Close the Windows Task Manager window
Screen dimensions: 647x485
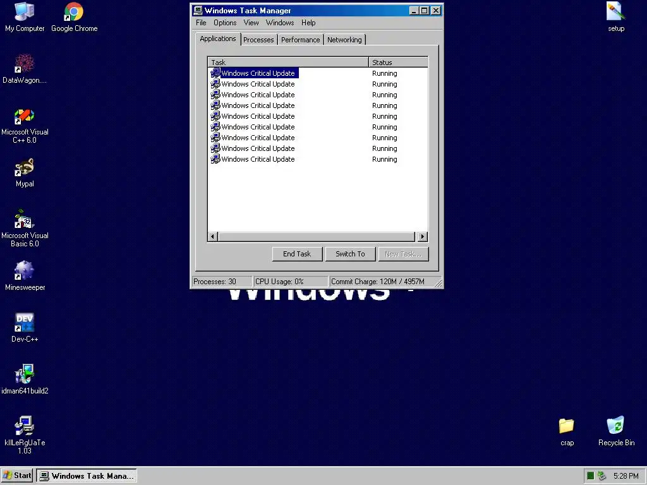click(436, 11)
